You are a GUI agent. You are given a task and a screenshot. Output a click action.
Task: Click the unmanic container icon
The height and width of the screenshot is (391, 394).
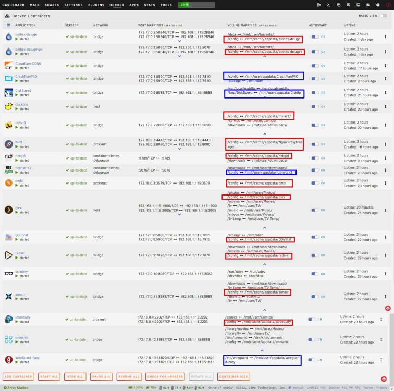pos(9,339)
